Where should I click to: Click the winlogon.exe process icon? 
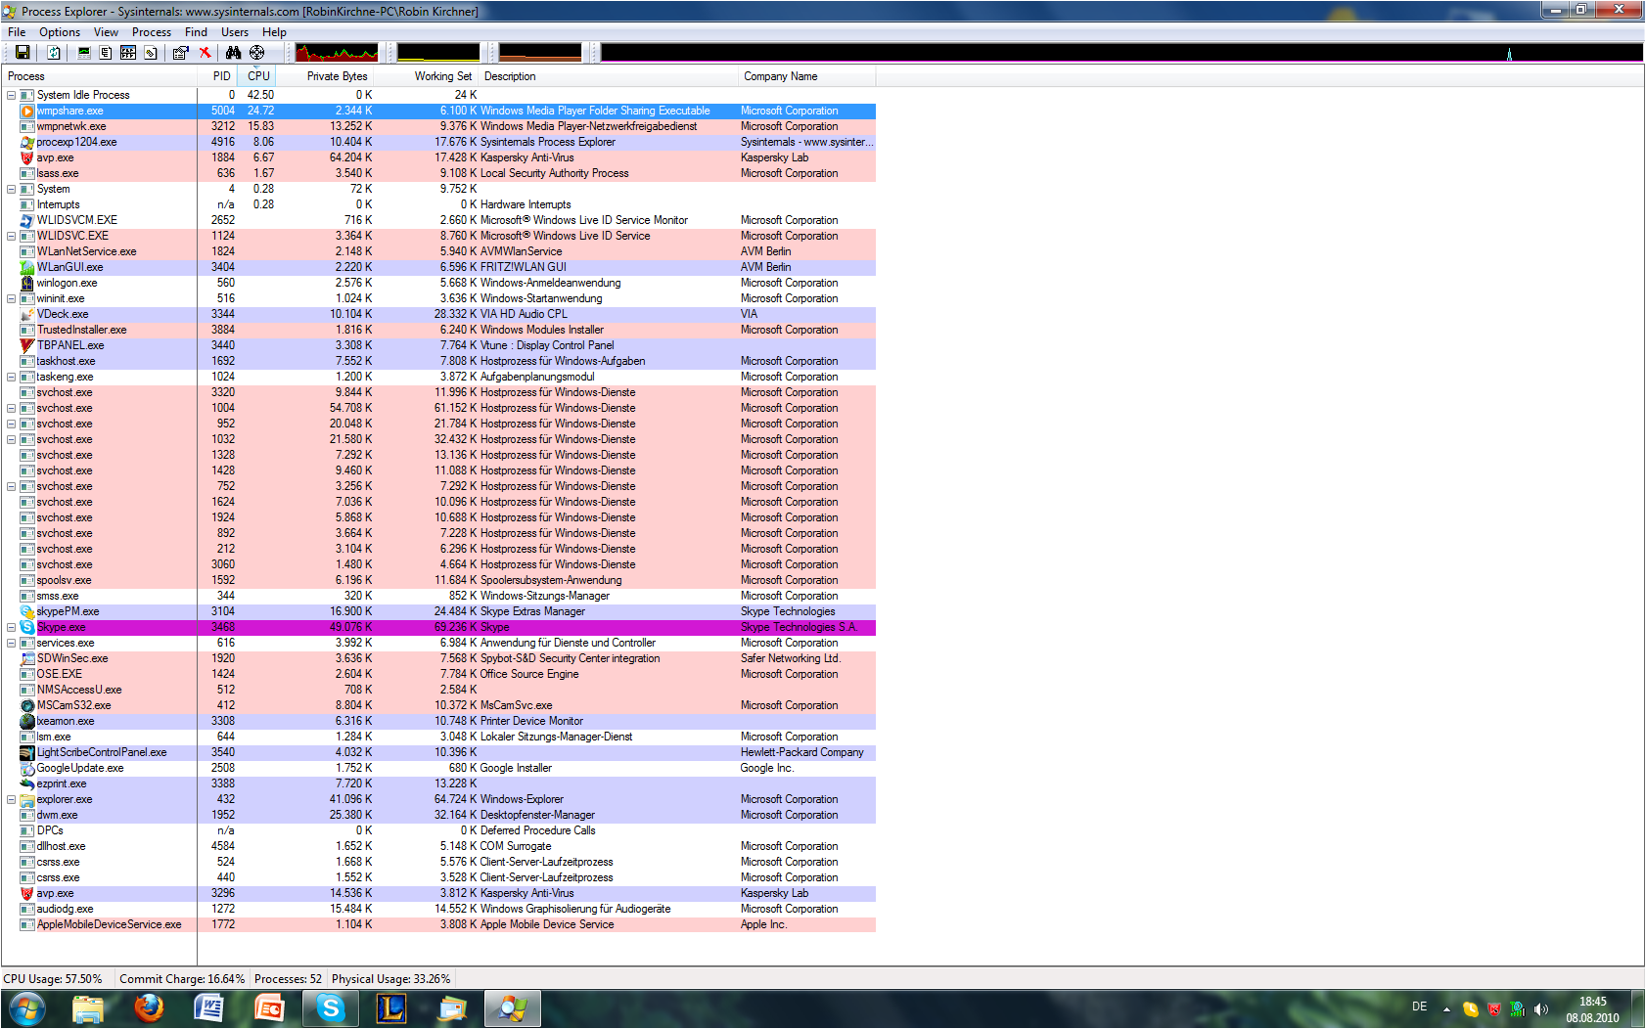[x=27, y=284]
